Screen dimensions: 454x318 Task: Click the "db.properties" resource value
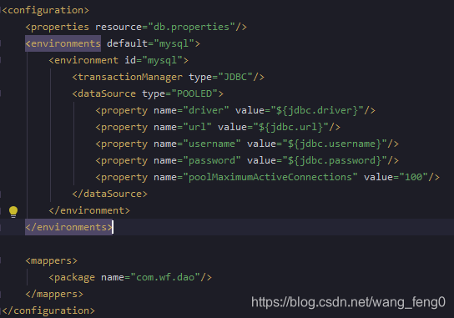click(191, 27)
